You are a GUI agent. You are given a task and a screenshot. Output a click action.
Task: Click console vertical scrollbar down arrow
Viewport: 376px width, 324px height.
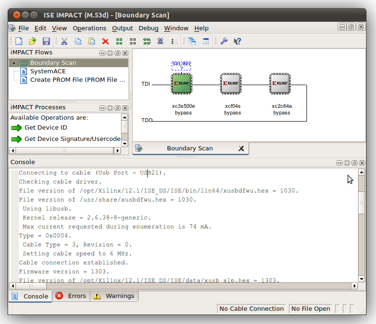pos(361,279)
